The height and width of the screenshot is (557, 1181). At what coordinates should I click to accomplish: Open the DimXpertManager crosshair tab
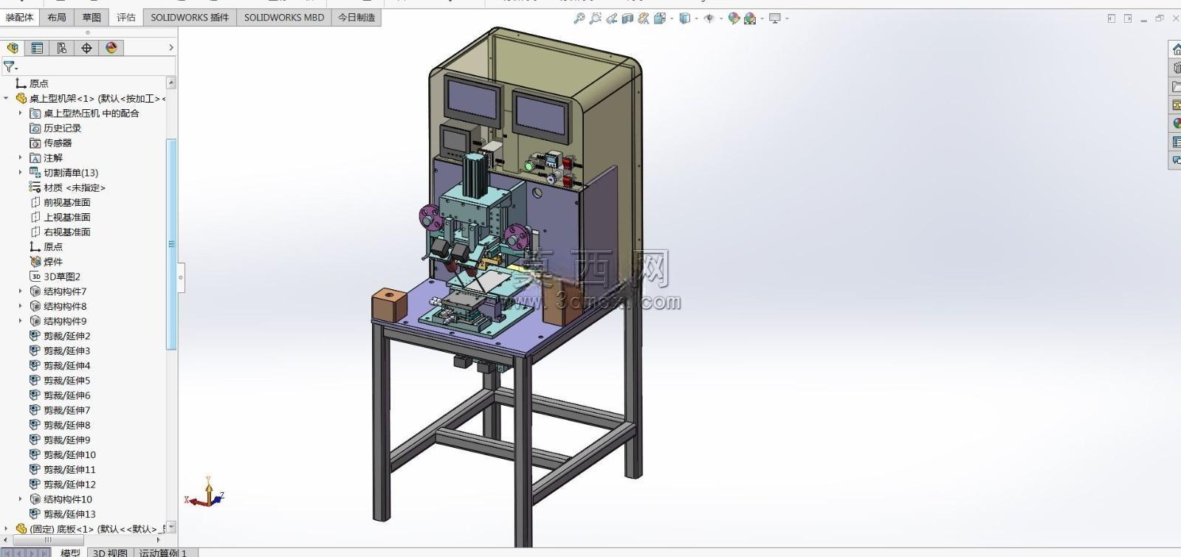click(86, 48)
